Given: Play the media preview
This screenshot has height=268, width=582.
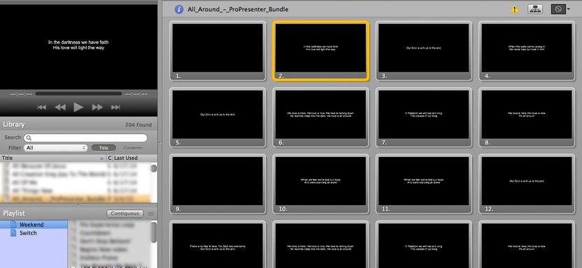Looking at the screenshot, I should point(78,107).
